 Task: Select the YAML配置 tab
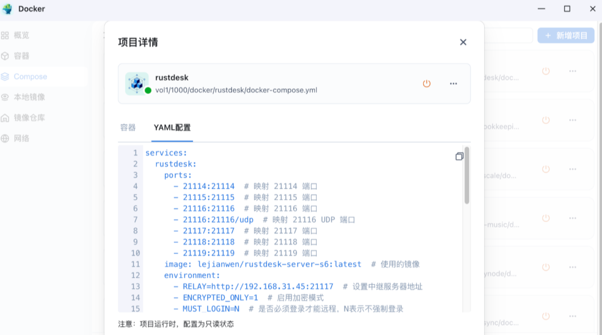point(172,127)
